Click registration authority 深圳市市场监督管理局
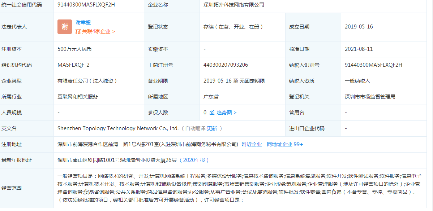Screen dimensions: 433x211 (x=370, y=97)
